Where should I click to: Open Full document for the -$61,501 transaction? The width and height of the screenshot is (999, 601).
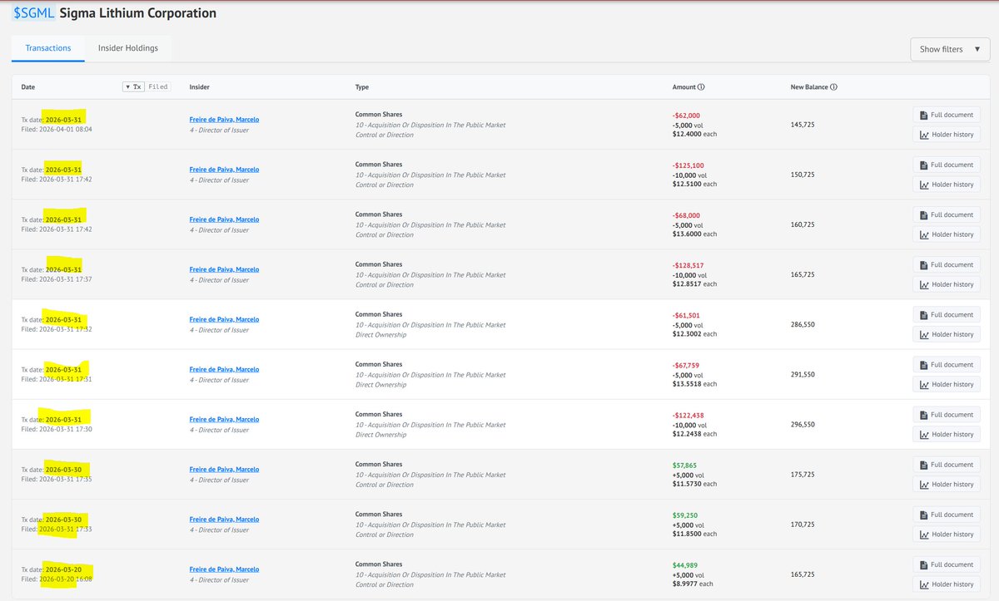click(947, 314)
